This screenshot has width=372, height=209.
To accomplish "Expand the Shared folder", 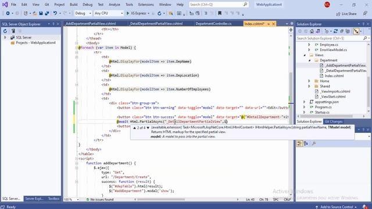I will pyautogui.click(x=309, y=87).
